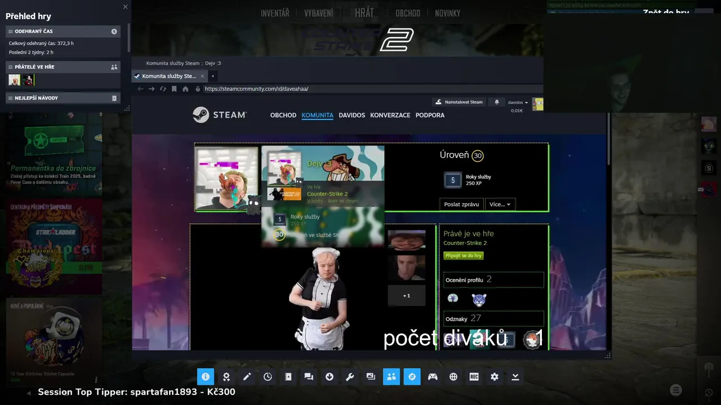Click the lock icon beside the URL
This screenshot has height=405, width=721.
[198, 89]
